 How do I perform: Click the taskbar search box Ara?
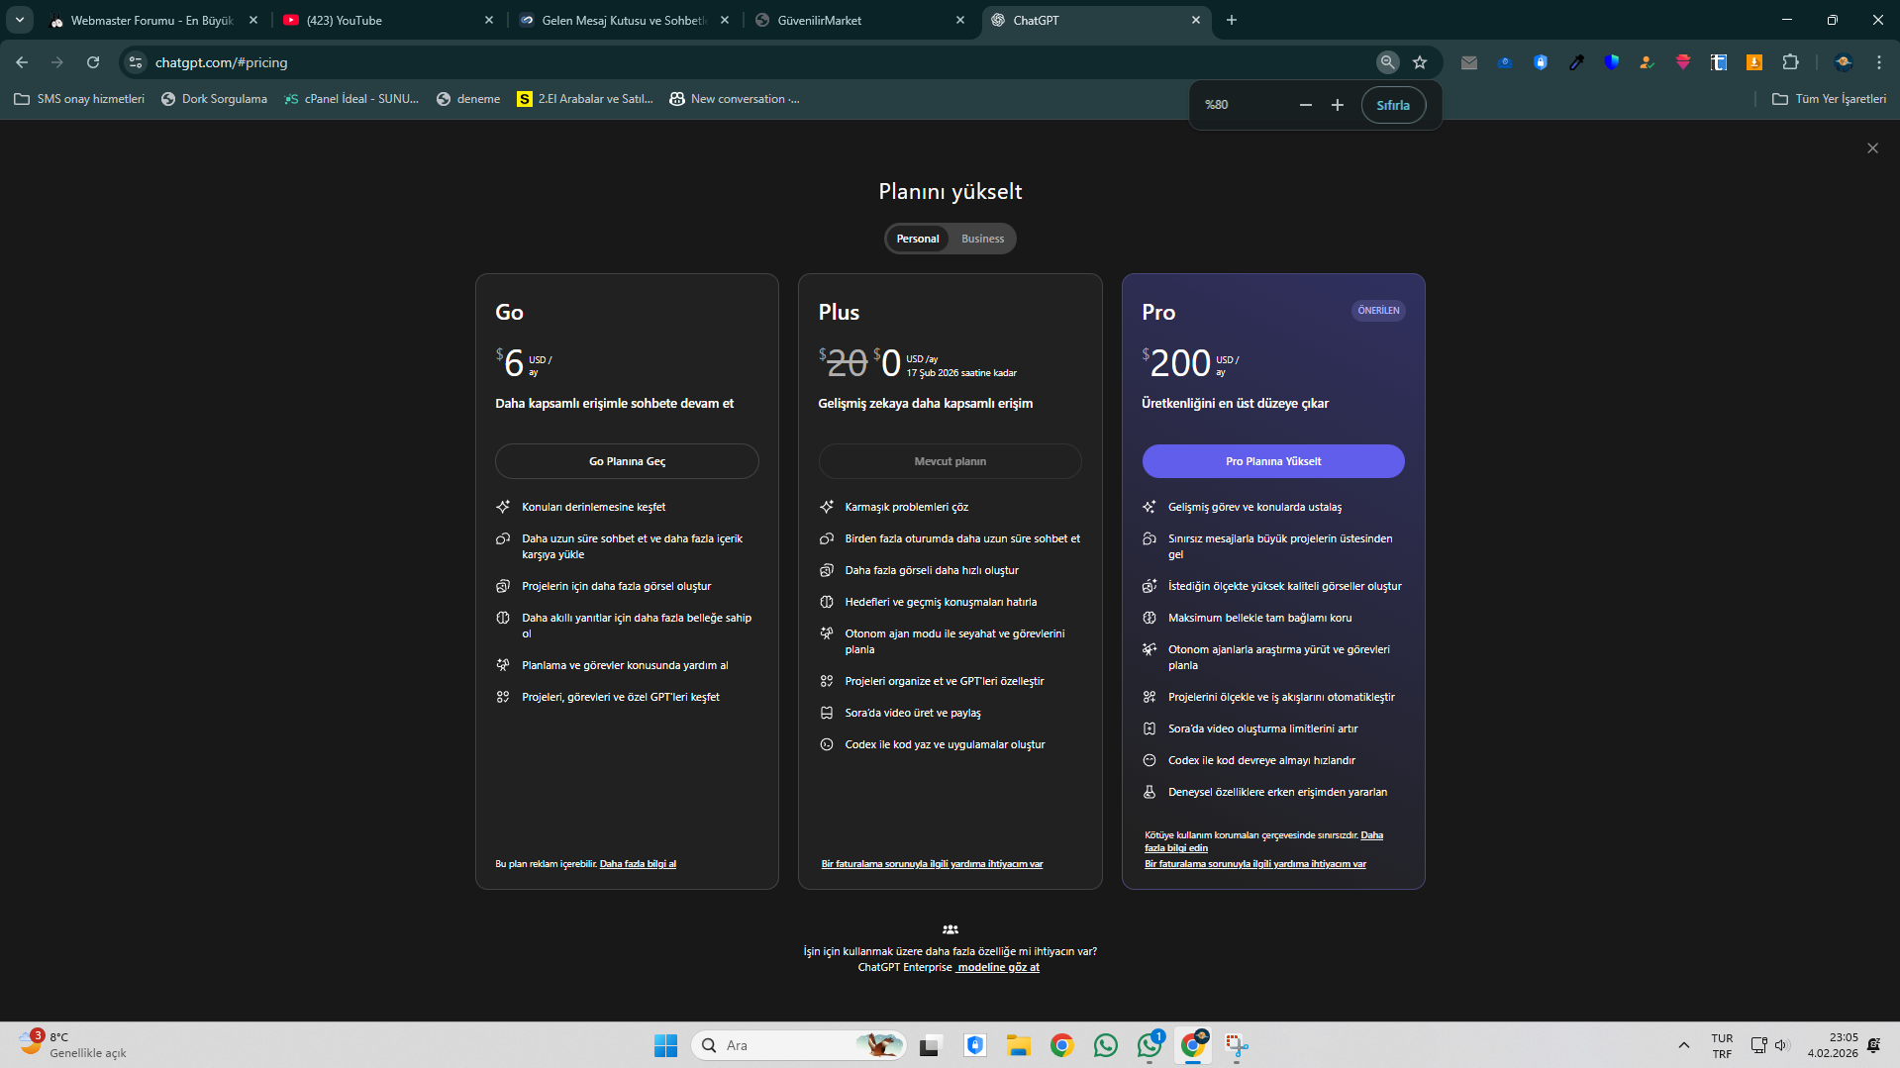click(798, 1045)
